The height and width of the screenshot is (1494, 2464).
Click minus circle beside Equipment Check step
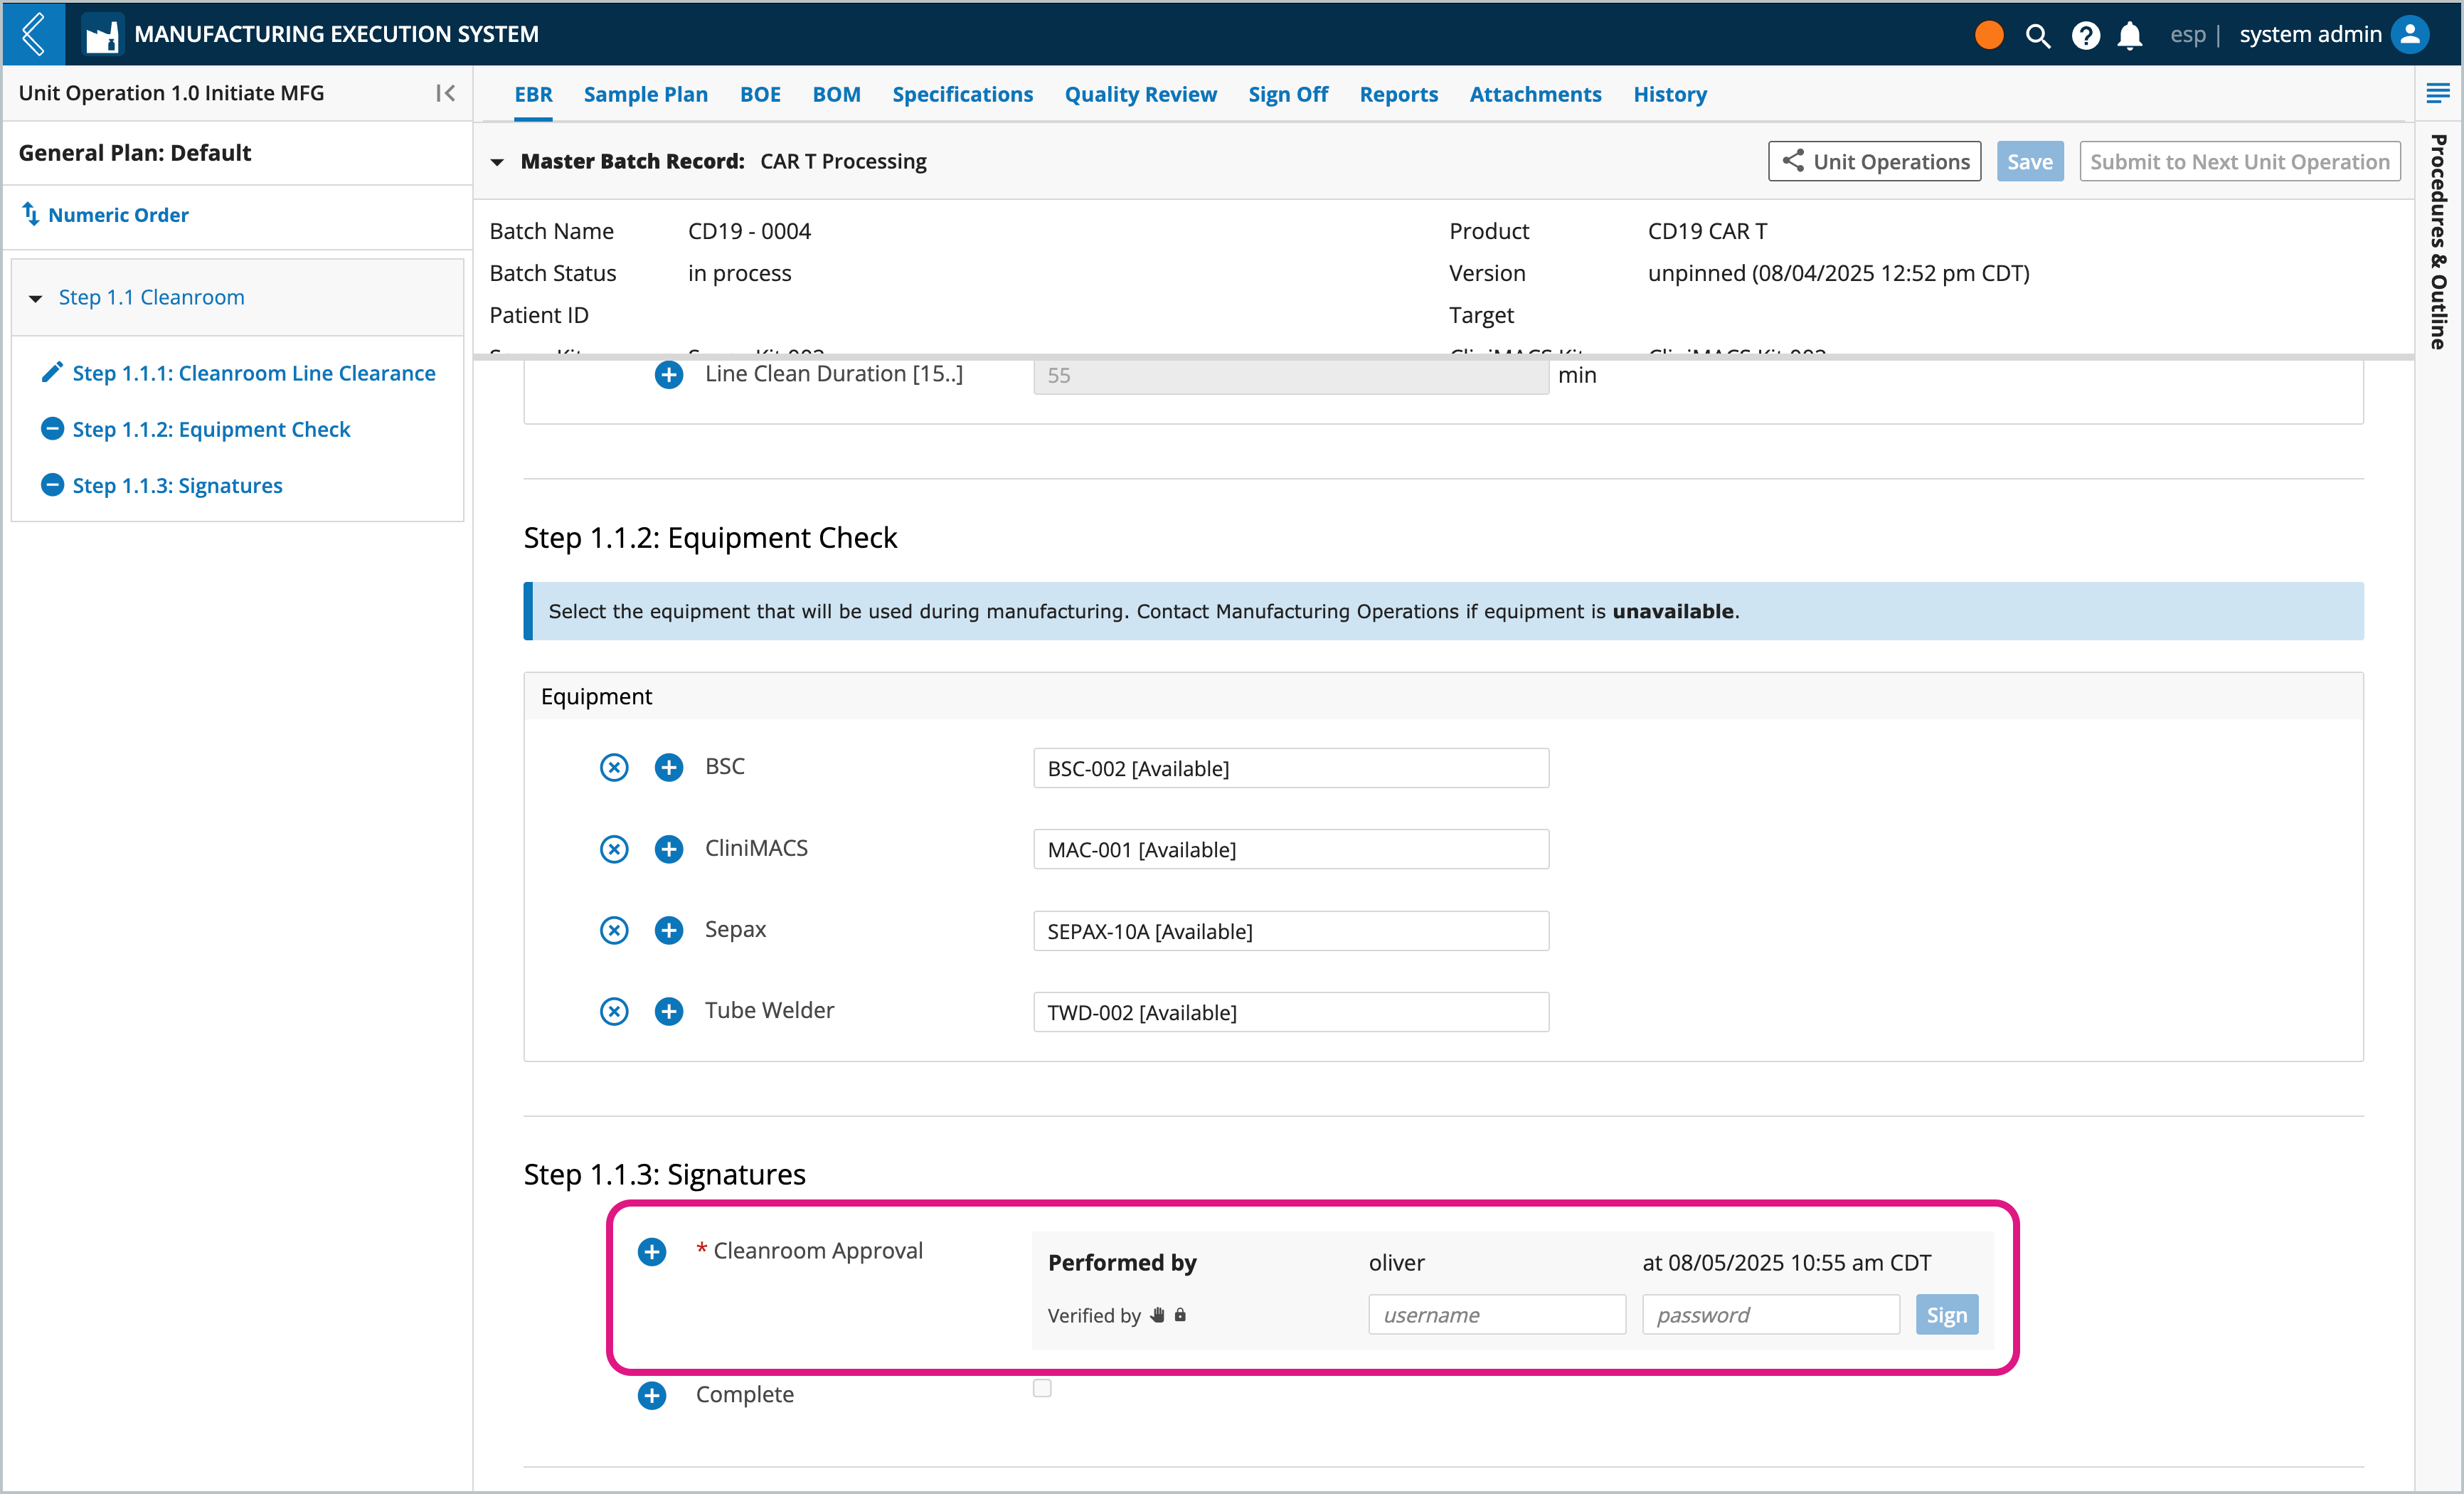(x=52, y=428)
